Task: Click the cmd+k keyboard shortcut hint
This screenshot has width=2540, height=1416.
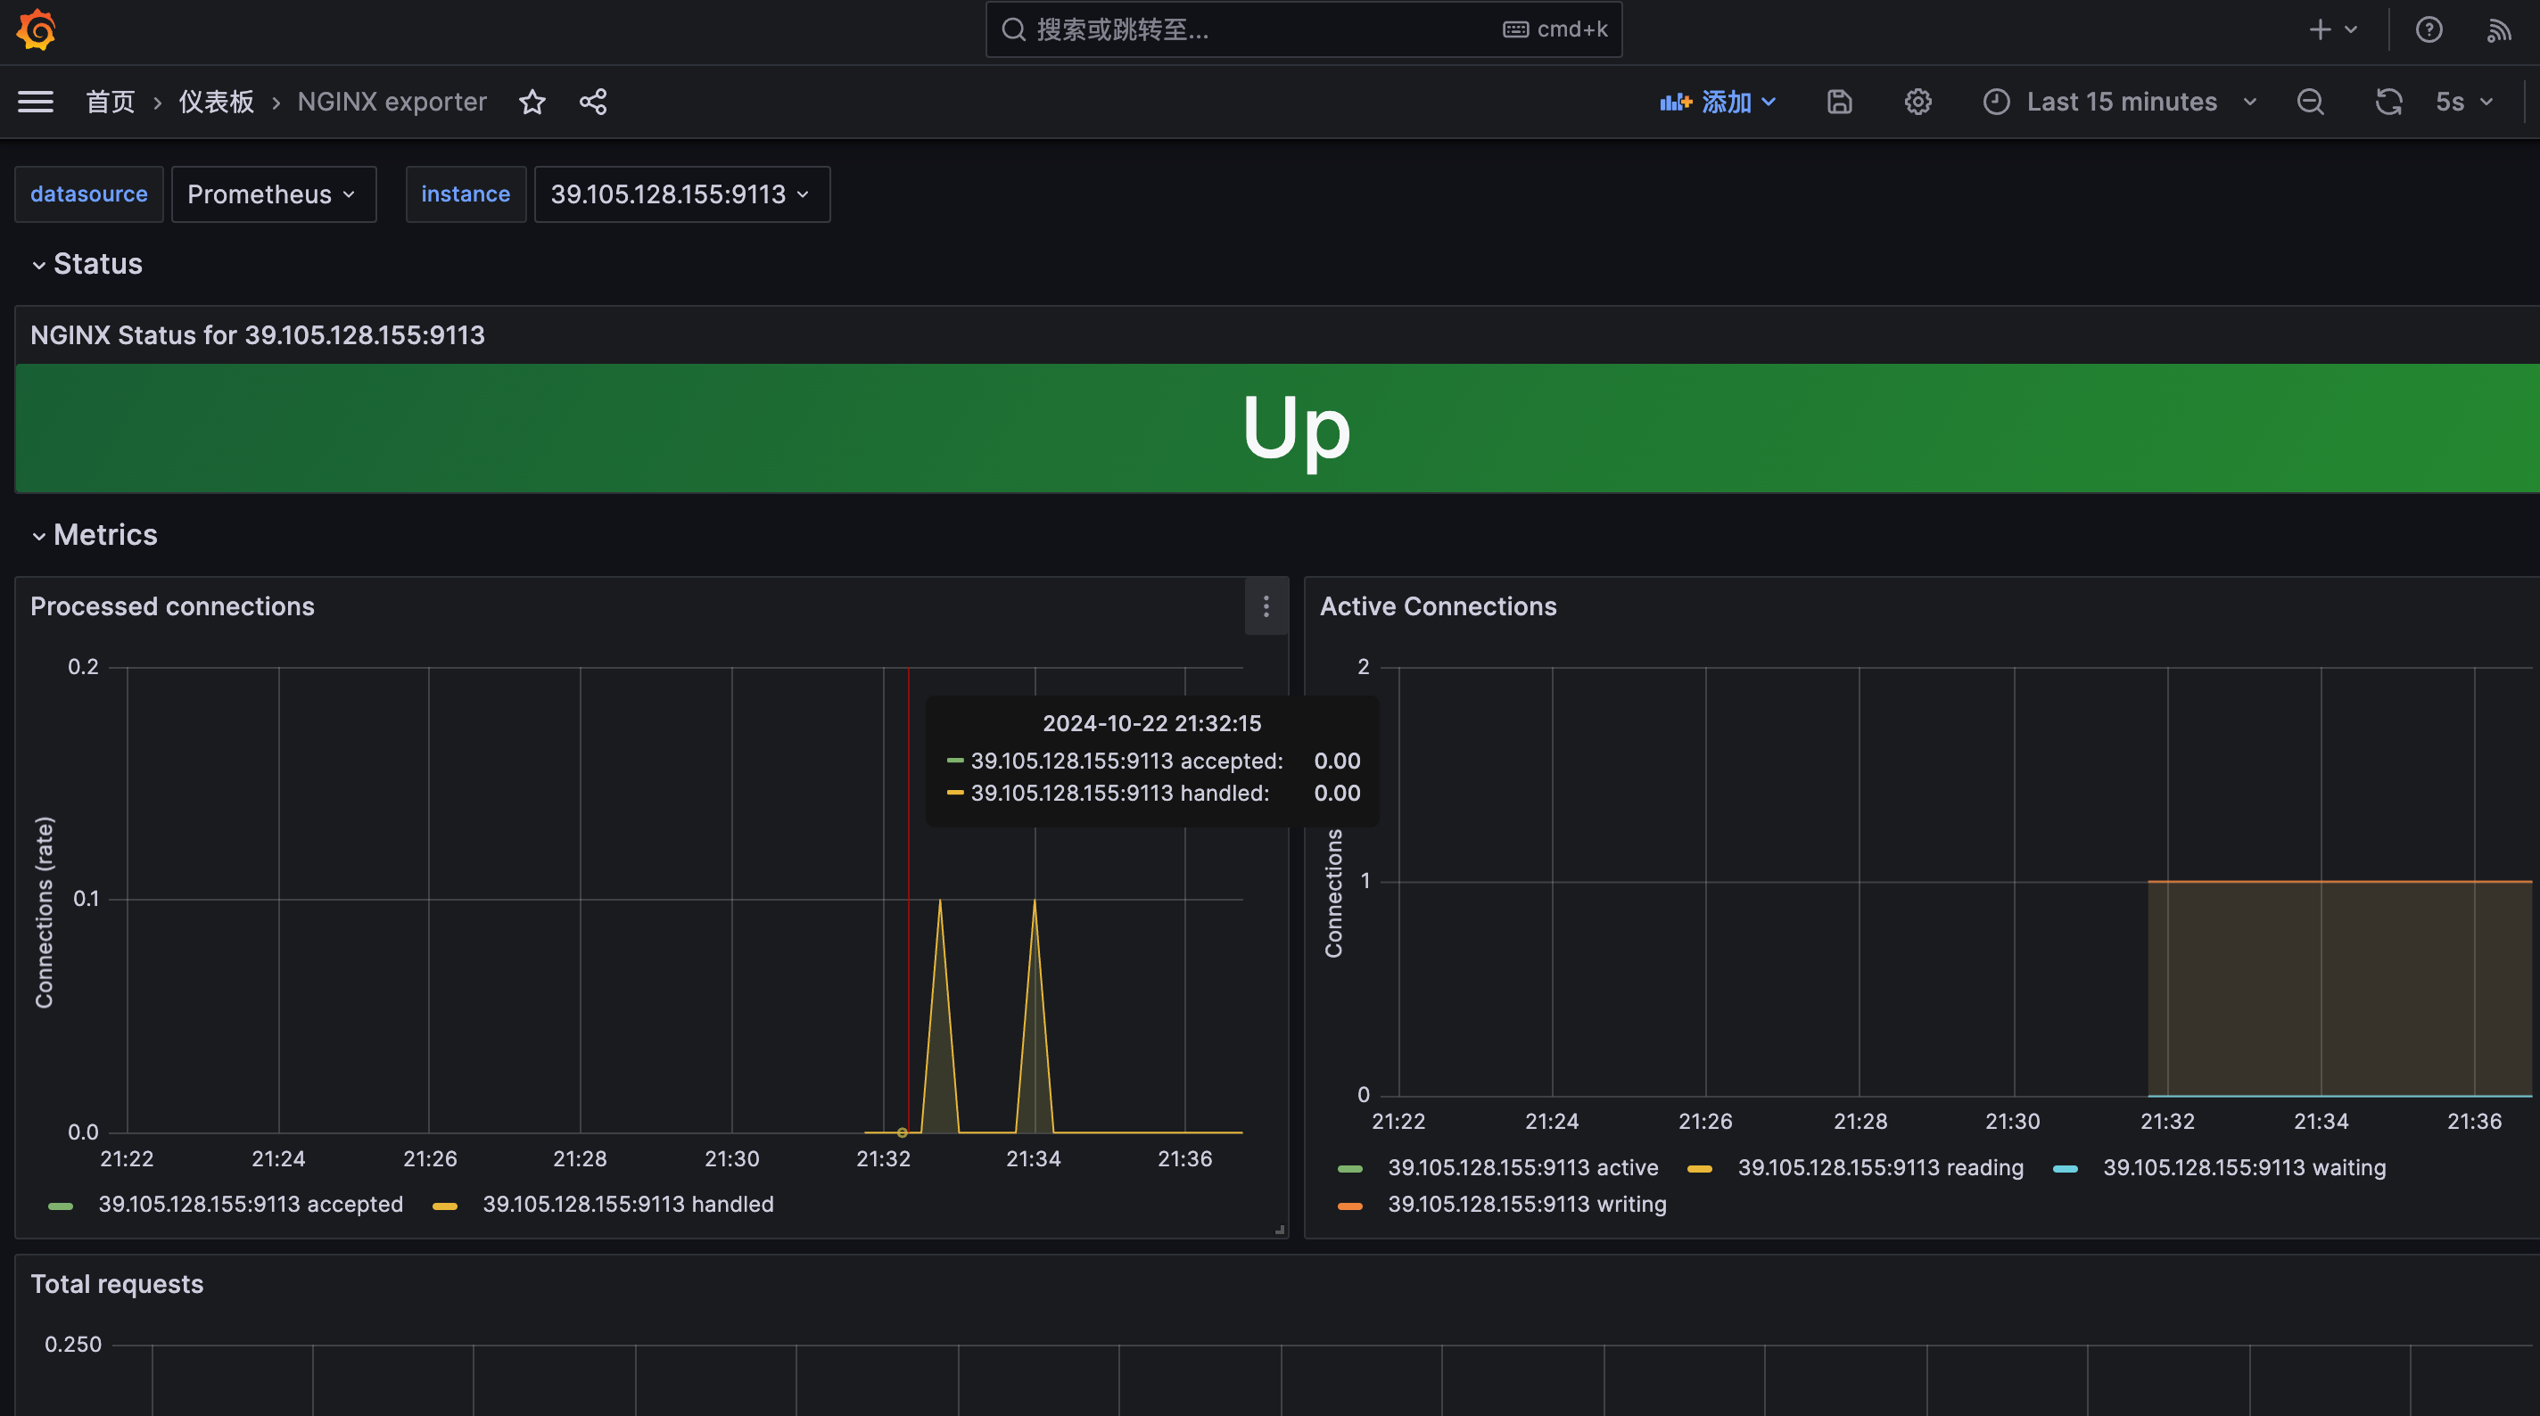Action: point(1555,29)
